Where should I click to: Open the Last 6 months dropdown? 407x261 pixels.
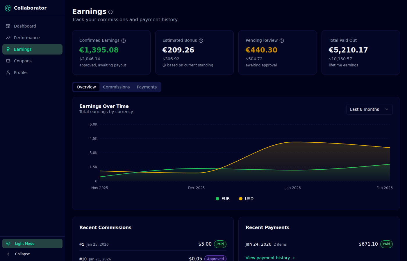pyautogui.click(x=369, y=109)
